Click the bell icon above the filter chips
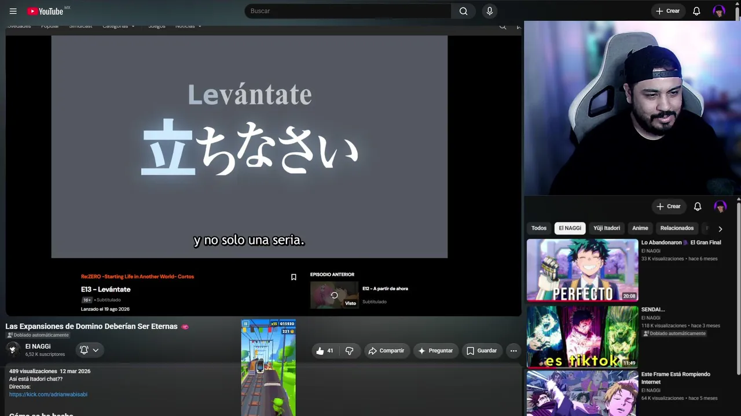741x416 pixels. tap(698, 206)
